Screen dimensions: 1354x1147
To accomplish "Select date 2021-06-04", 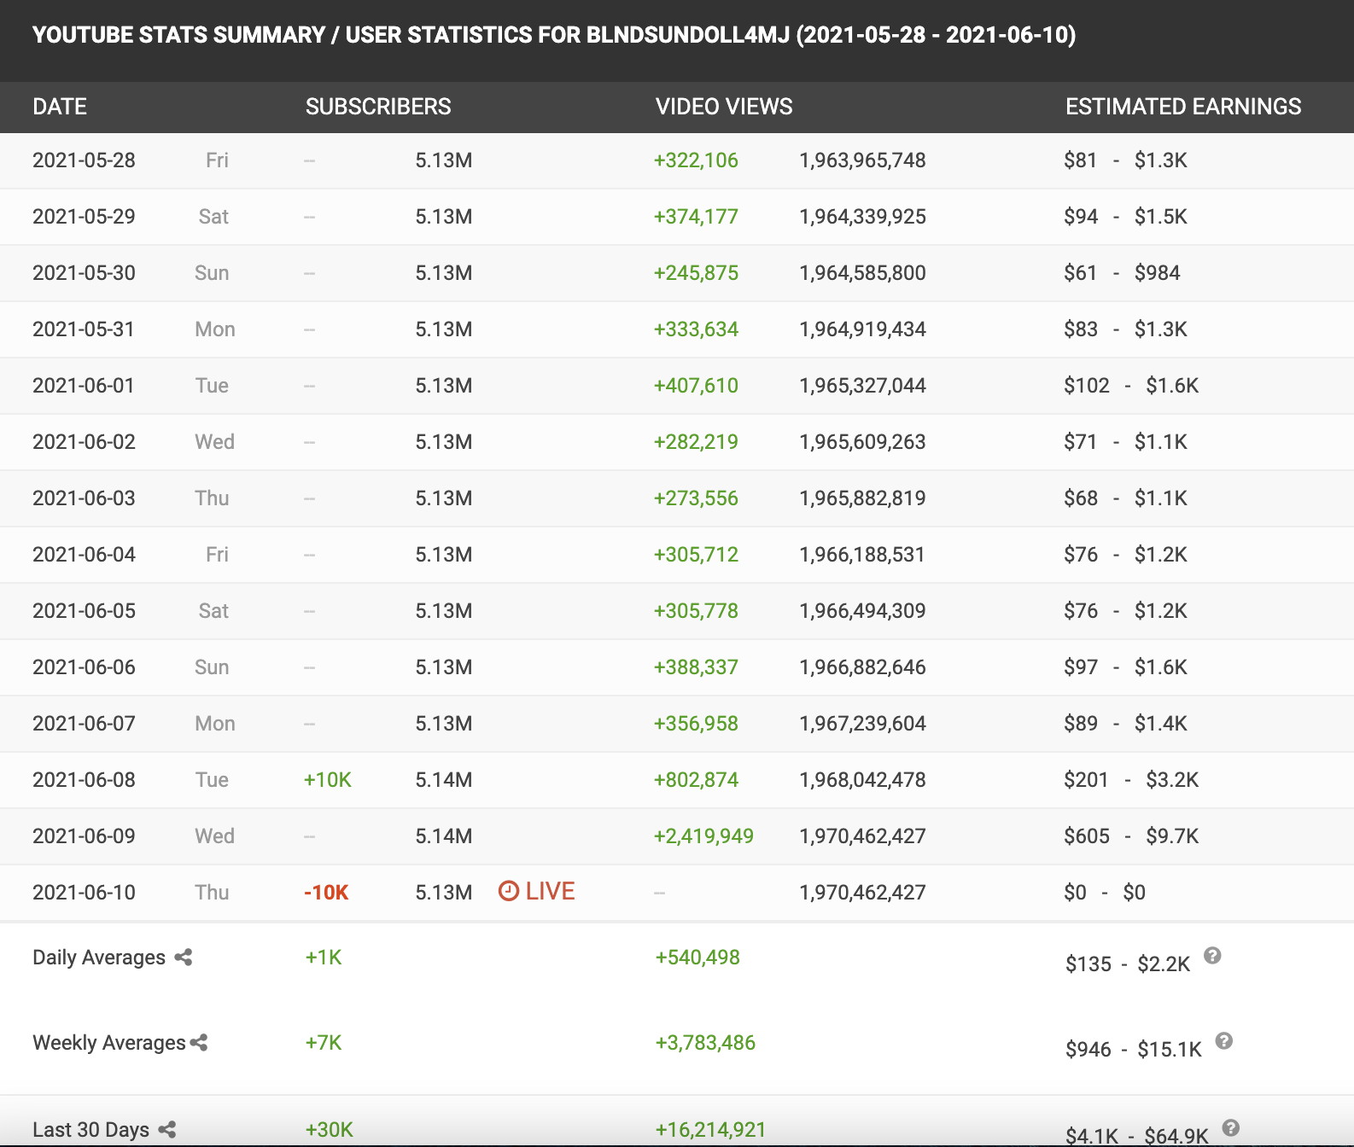I will (84, 555).
